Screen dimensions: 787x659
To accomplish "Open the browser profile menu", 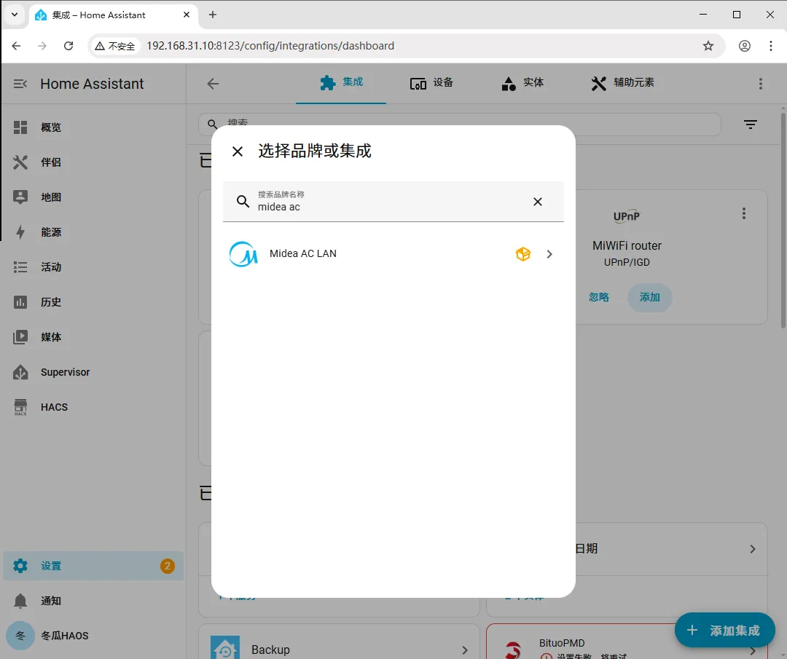I will [745, 46].
